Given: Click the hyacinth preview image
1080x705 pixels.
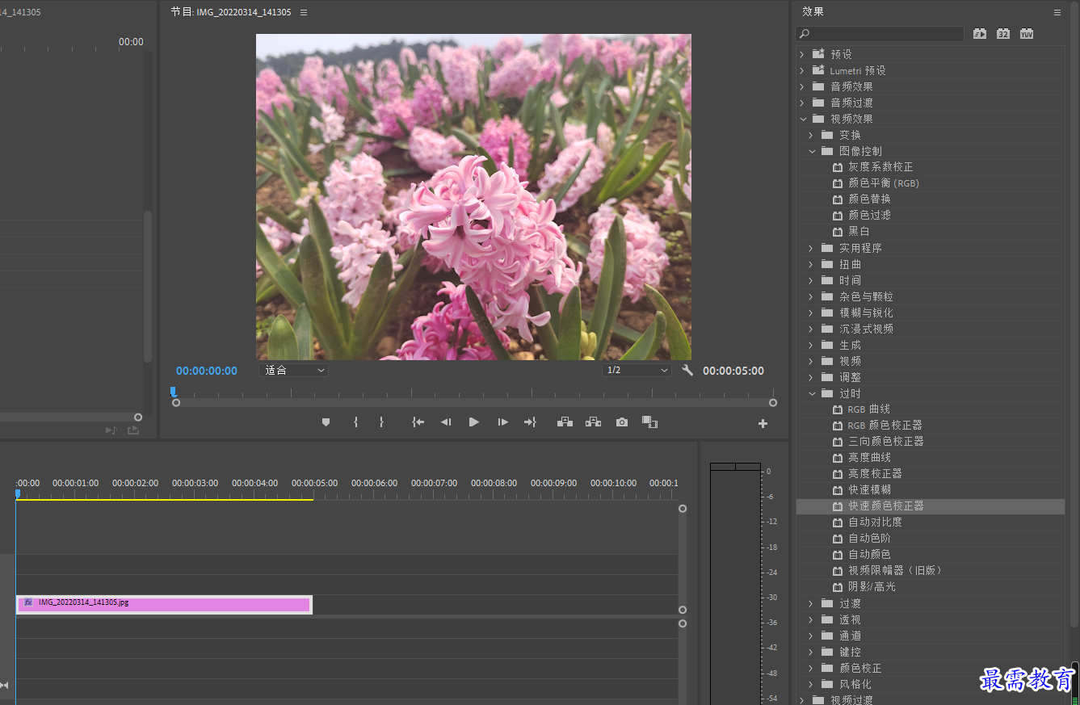Looking at the screenshot, I should tap(473, 196).
